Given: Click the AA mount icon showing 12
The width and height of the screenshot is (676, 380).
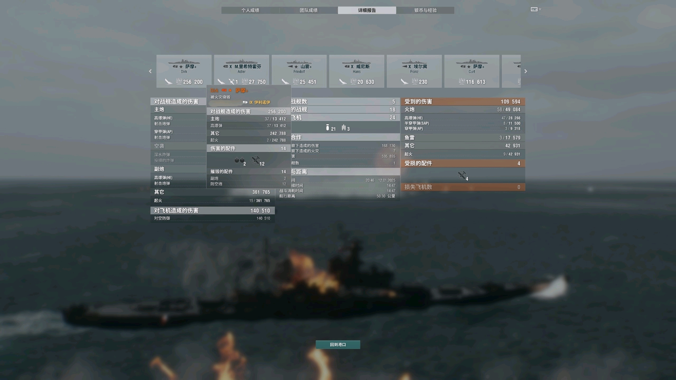Looking at the screenshot, I should point(256,160).
